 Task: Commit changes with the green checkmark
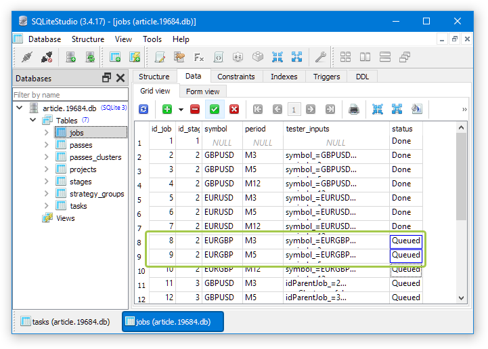pos(215,109)
